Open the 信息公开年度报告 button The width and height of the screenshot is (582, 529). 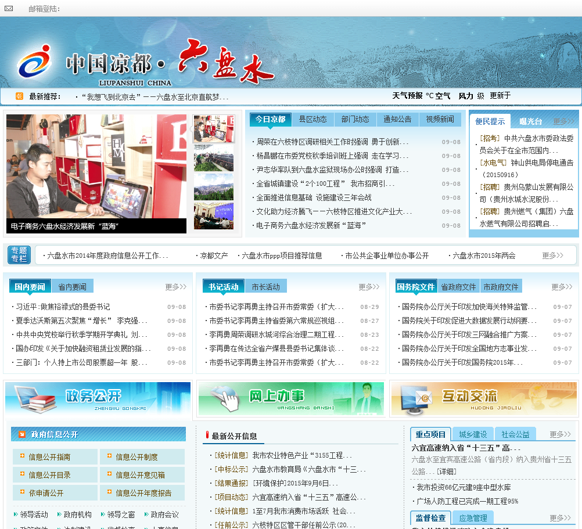(142, 492)
